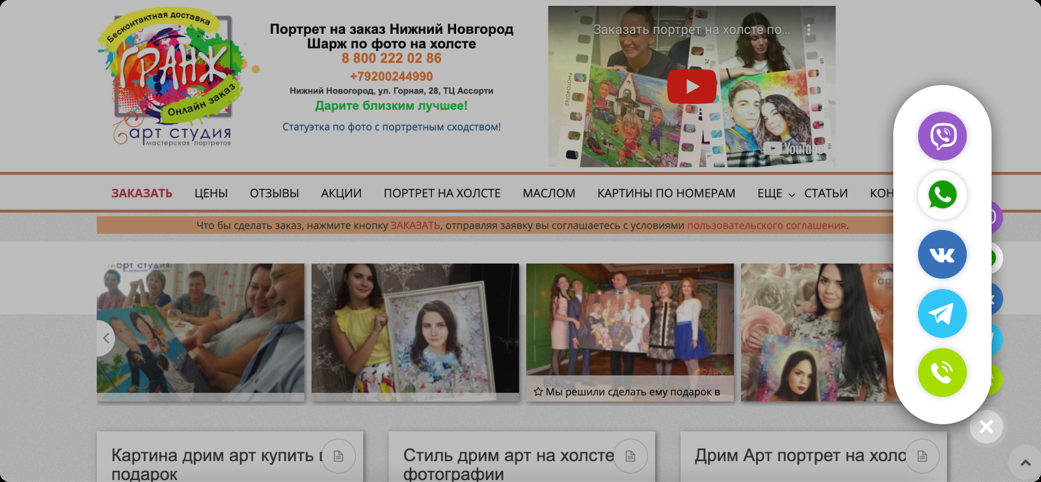Open the YouTube video options menu
Image resolution: width=1041 pixels, height=482 pixels.
809,30
